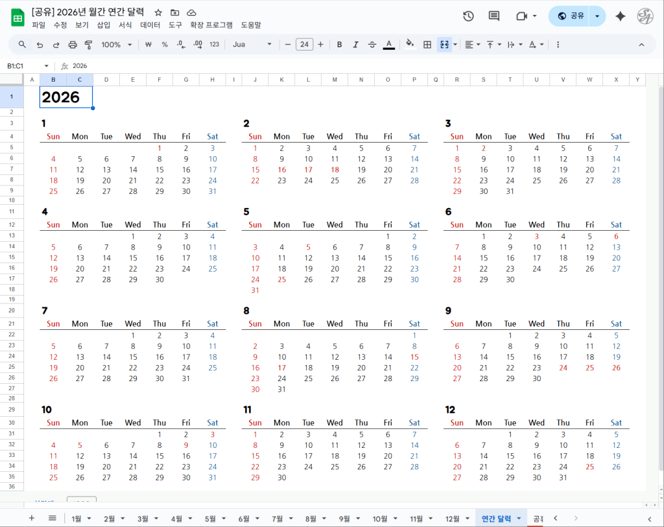
Task: Open the 100% zoom level dropdown
Action: click(117, 45)
